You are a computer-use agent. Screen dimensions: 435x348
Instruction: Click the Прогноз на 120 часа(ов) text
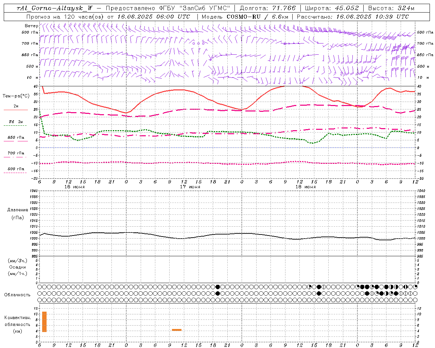(65, 17)
